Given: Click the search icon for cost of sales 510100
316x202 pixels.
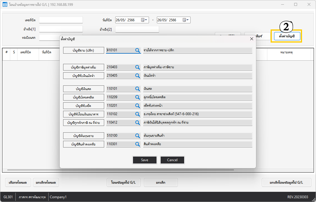Looking at the screenshot, I should coord(138,136).
